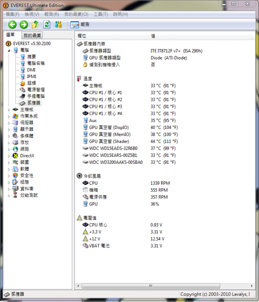Select the DMI tree item
259x302 pixels.
(x=31, y=70)
